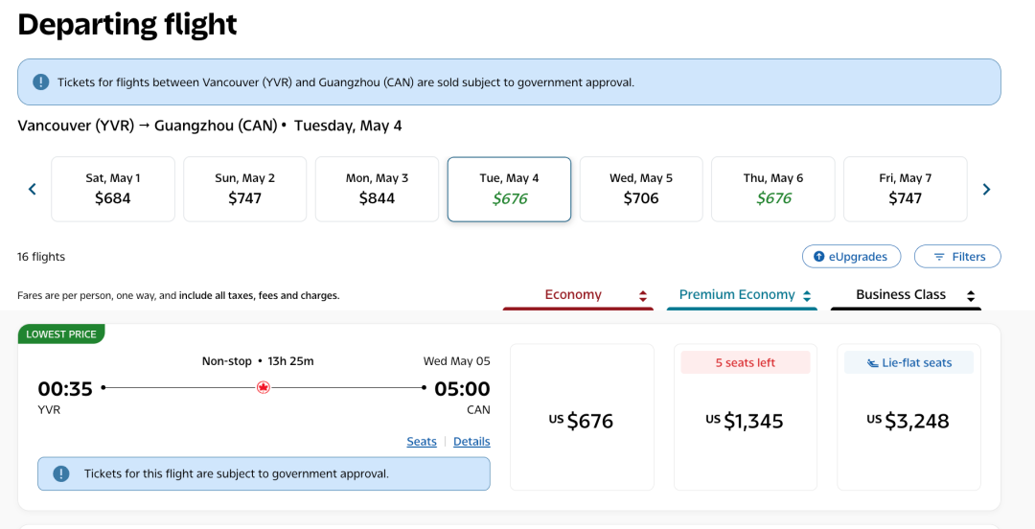Click the YVR airport code under departure
The image size is (1035, 529).
pos(49,409)
